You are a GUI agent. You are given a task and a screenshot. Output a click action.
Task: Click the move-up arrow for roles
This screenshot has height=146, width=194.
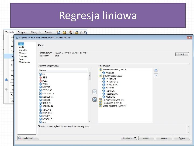[x=156, y=70]
